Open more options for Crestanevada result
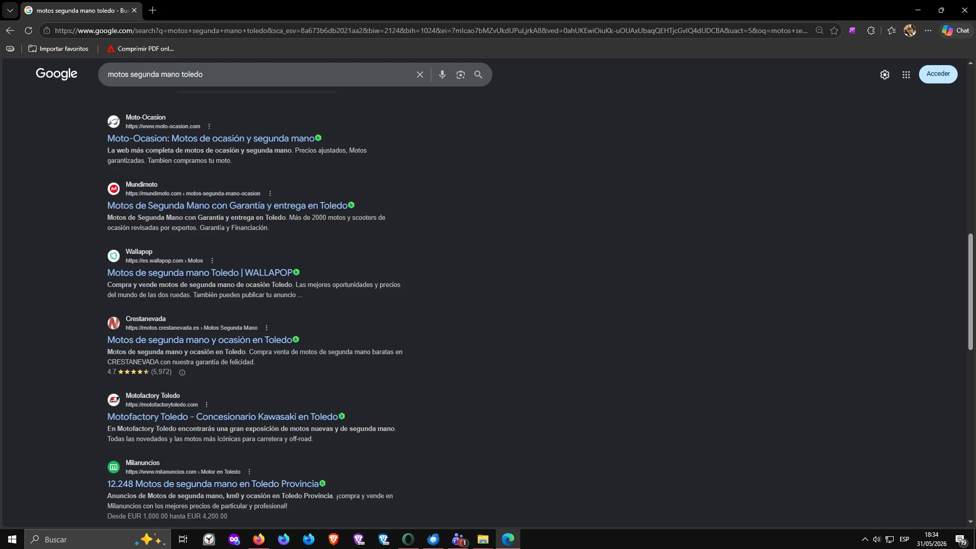 tap(267, 328)
